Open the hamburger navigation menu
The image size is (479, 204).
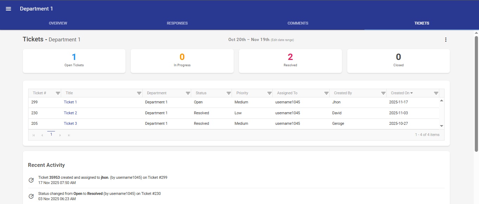pyautogui.click(x=8, y=9)
